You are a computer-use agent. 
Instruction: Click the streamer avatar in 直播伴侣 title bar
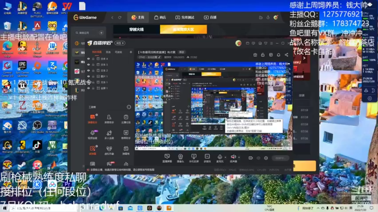239,43
